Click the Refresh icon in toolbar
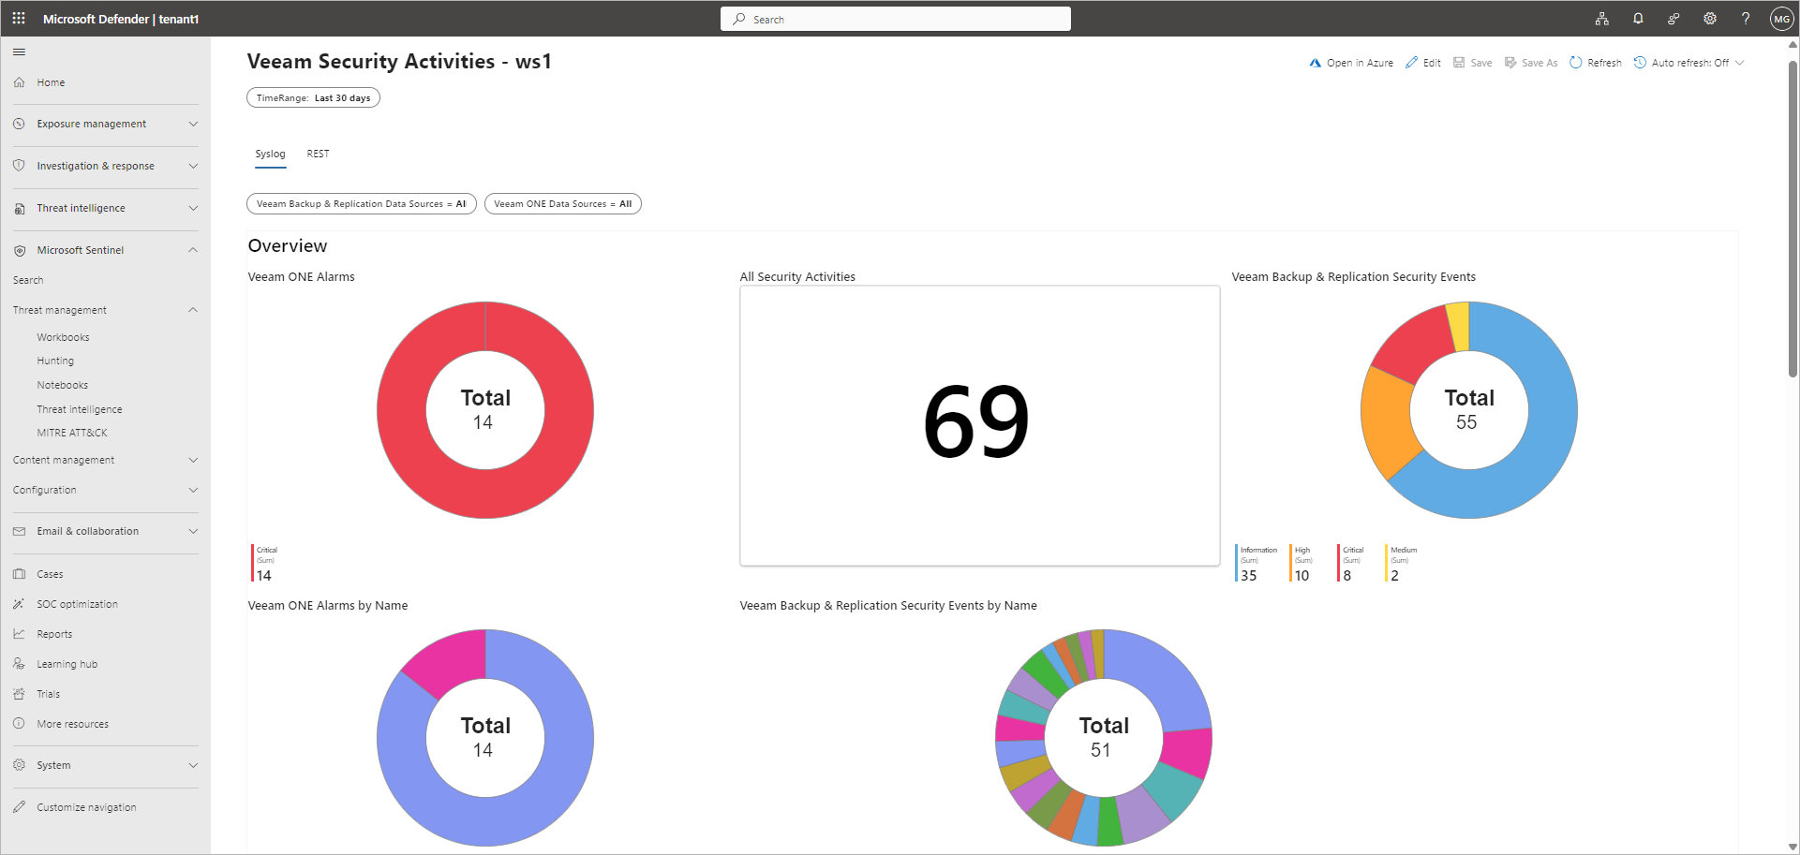 [1576, 63]
